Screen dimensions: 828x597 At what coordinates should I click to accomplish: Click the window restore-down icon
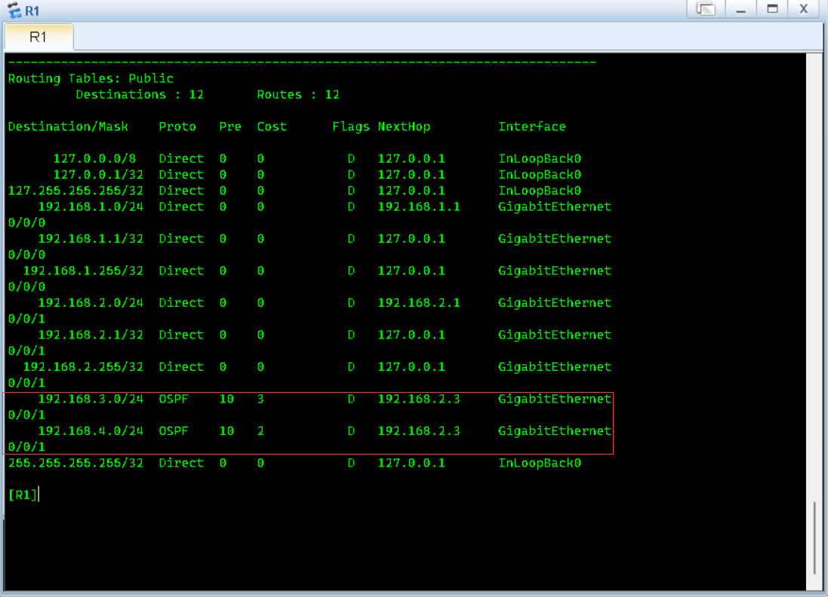coord(706,9)
